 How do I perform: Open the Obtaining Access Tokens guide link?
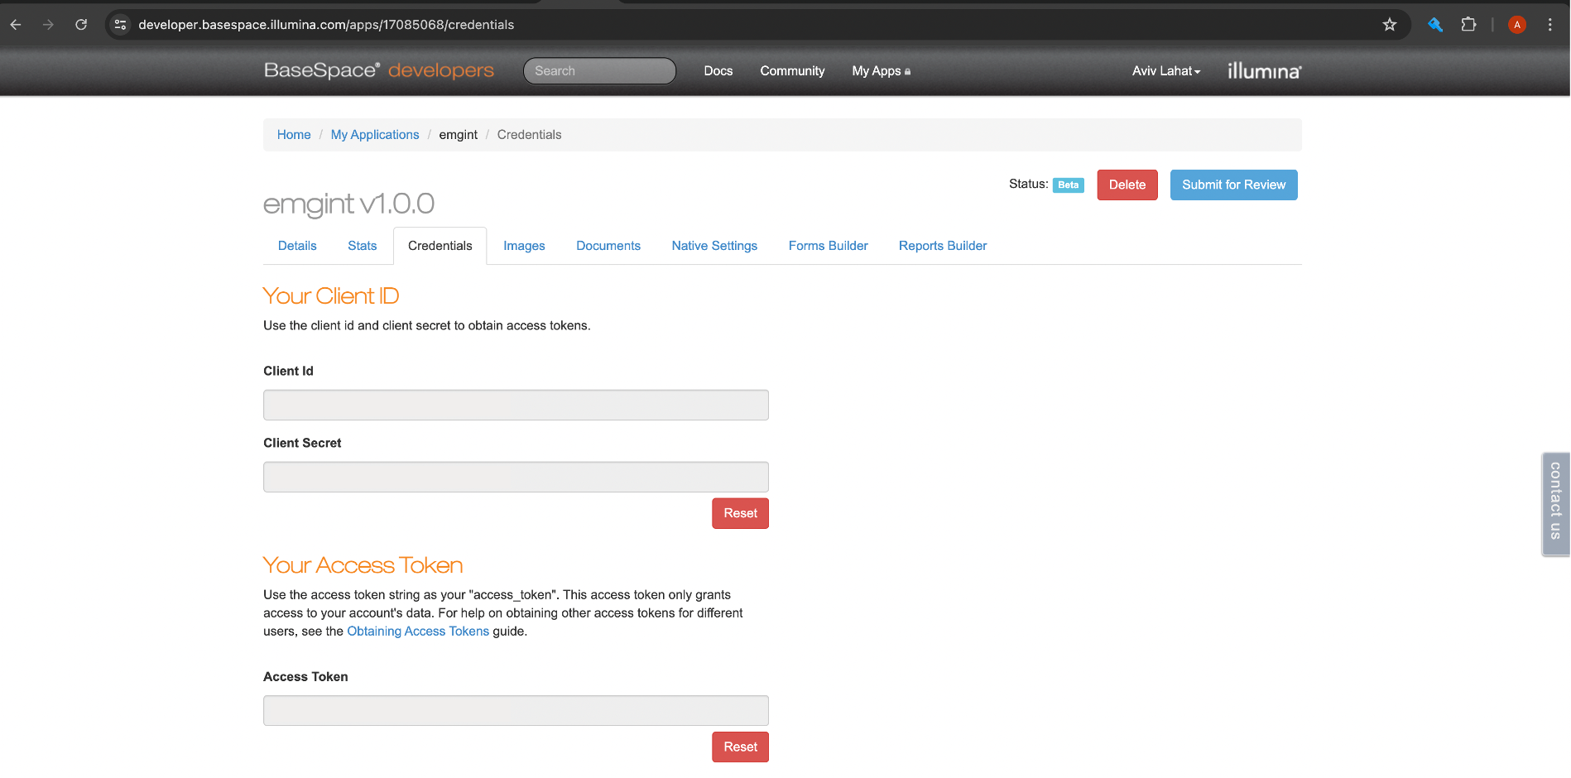click(418, 632)
